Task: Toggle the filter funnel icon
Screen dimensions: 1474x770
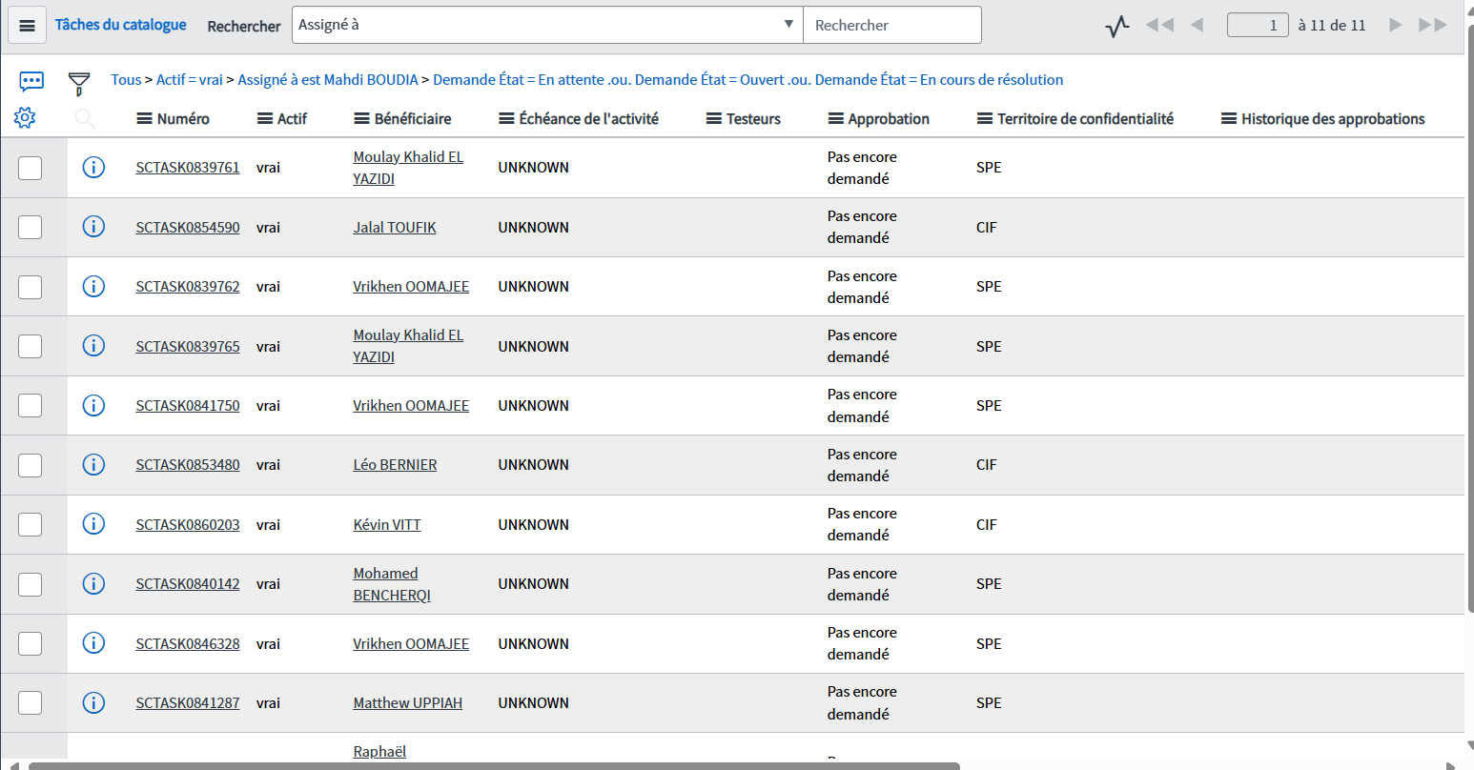Action: (x=79, y=84)
